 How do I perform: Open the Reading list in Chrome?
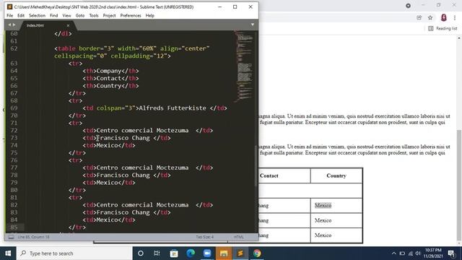tap(443, 28)
